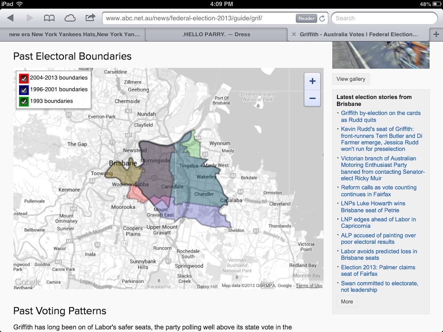Toggle 2004-2013 boundaries checkbox
Viewport: 443px width, 332px height.
24,78
